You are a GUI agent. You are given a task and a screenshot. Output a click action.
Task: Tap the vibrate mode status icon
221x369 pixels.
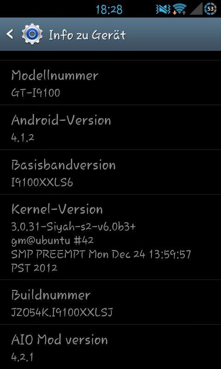[x=163, y=9]
